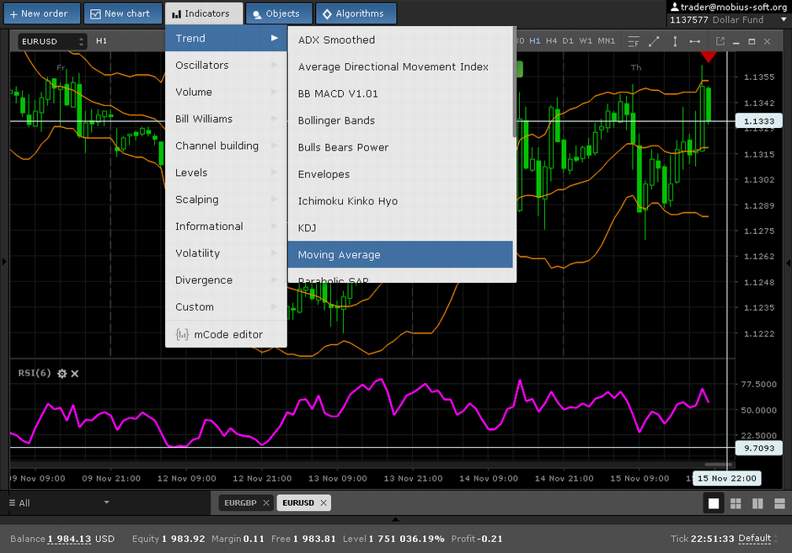792x553 pixels.
Task: Close the EURUSD chart tab
Action: point(324,503)
